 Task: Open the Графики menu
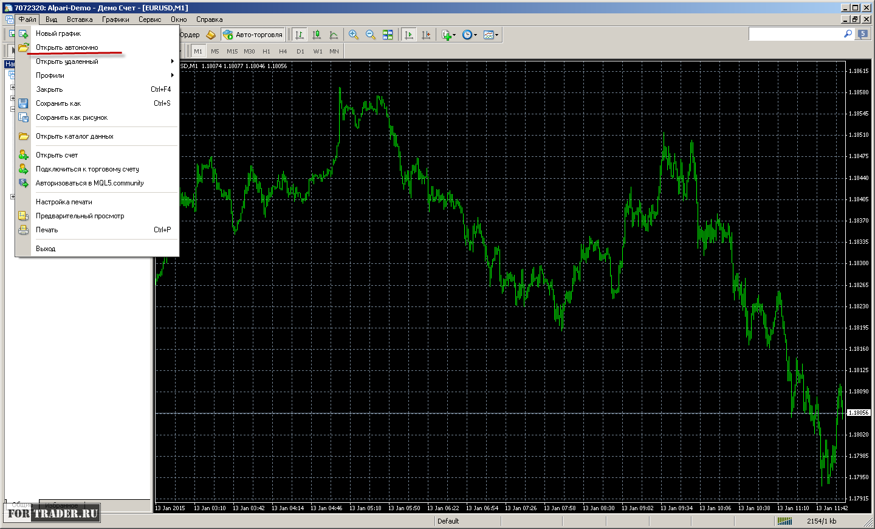click(115, 19)
